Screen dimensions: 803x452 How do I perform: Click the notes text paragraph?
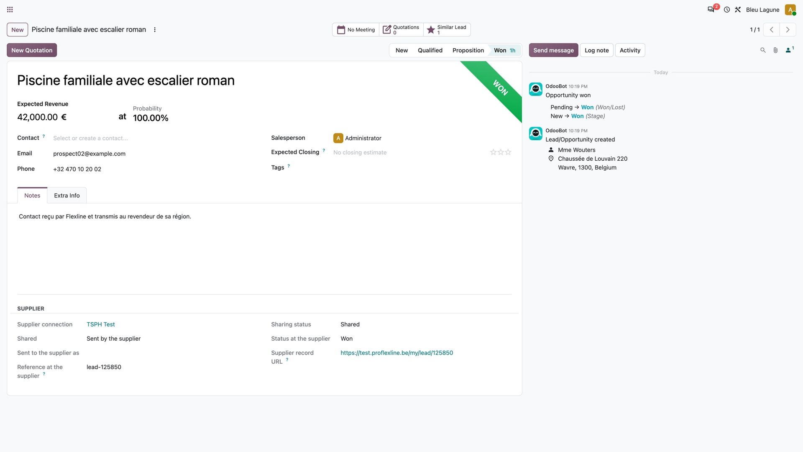pyautogui.click(x=105, y=216)
